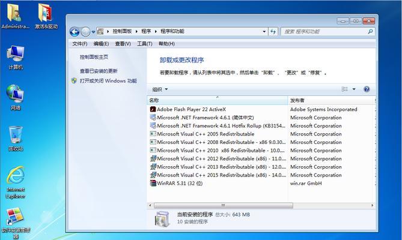This screenshot has height=240, width=402.
Task: Open the 帮助(H) menu
Action: tap(166, 44)
